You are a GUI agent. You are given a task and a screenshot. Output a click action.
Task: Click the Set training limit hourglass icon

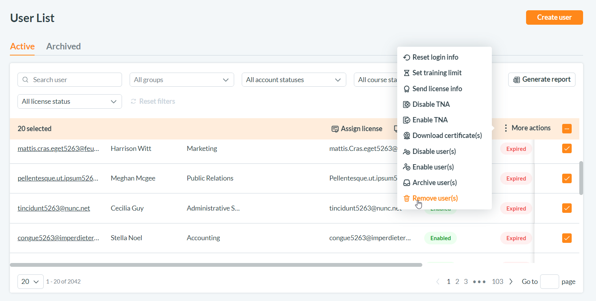click(406, 73)
